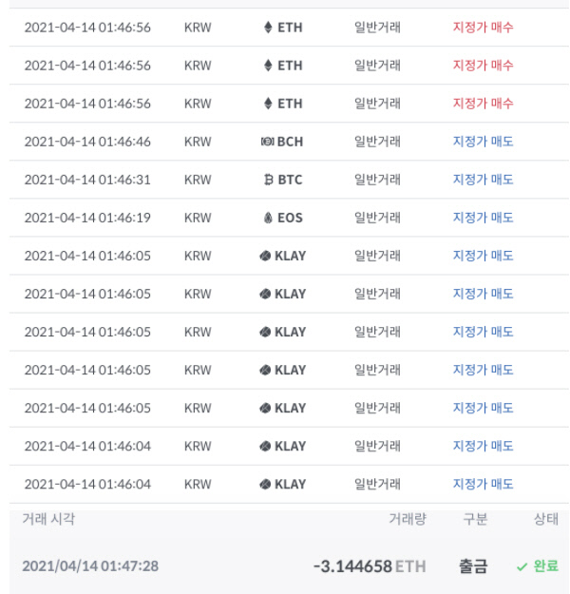The height and width of the screenshot is (594, 570).
Task: Click the EOS coin icon
Action: coord(268,218)
